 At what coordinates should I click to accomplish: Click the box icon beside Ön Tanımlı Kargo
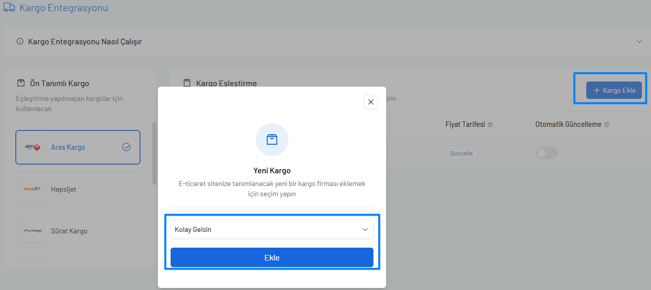point(21,83)
